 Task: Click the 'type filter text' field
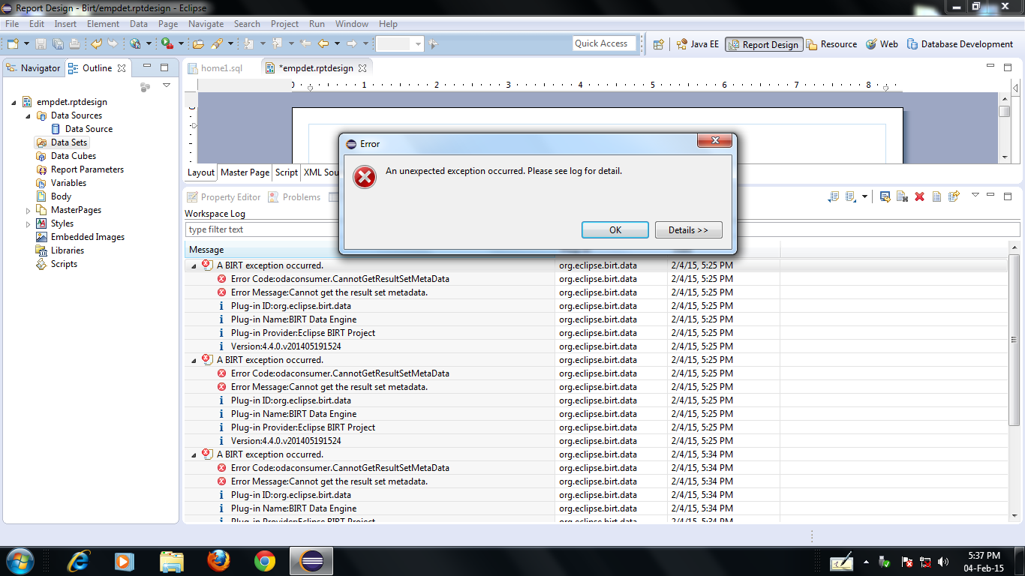(x=260, y=229)
